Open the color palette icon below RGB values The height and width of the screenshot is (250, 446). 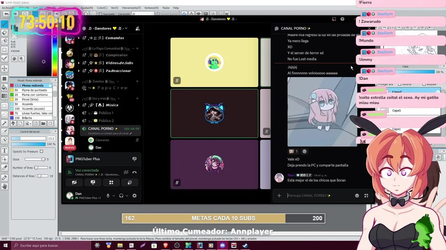15,59
